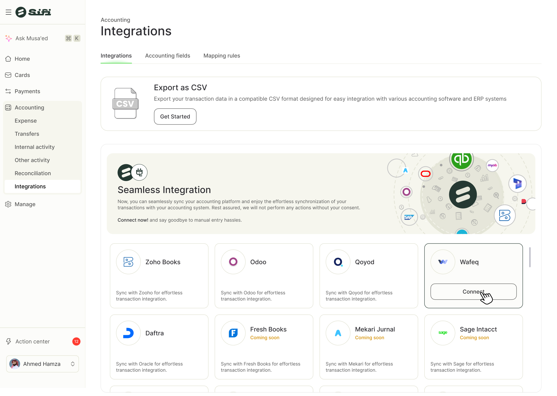Viewport: 557px width, 396px height.
Task: Click the Accounting breadcrumb above Integrations
Action: click(x=115, y=20)
